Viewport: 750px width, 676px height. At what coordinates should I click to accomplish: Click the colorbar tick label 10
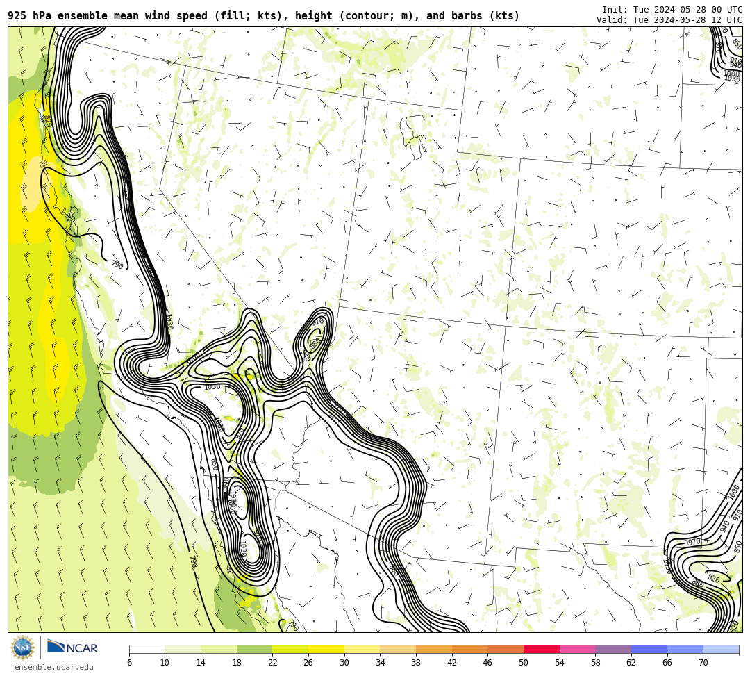coord(165,663)
